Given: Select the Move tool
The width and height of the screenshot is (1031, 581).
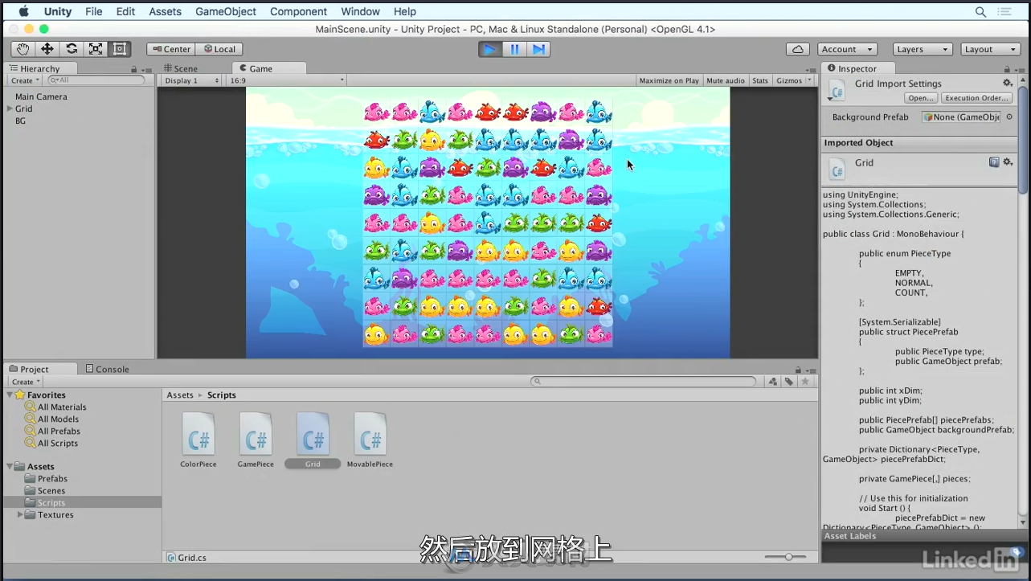Looking at the screenshot, I should [47, 49].
